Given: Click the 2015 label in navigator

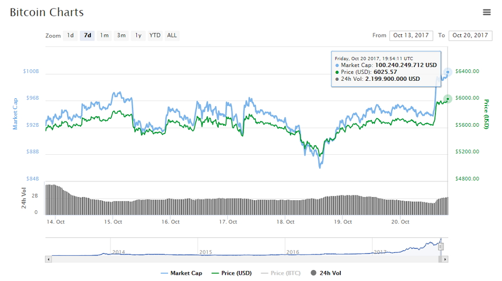Looking at the screenshot, I should (x=206, y=252).
